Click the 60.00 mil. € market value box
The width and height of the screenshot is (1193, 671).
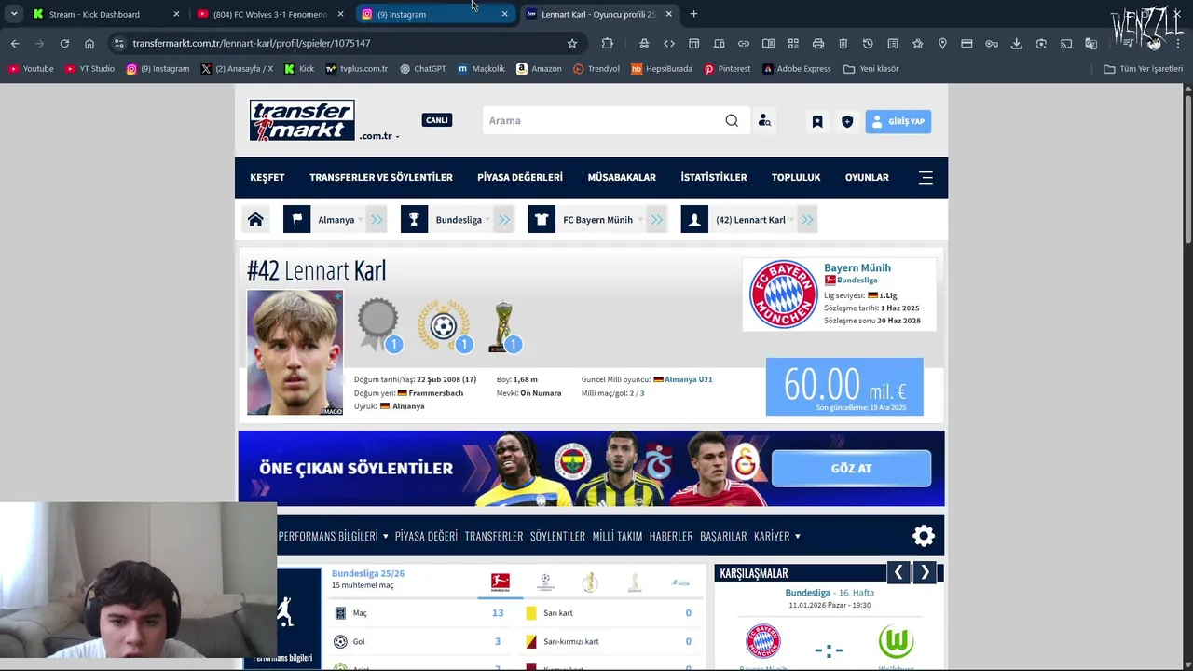click(844, 387)
